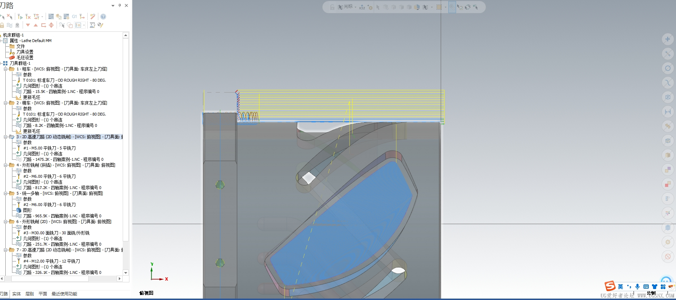Click Sogou input method S icon
The height and width of the screenshot is (300, 676).
click(610, 286)
